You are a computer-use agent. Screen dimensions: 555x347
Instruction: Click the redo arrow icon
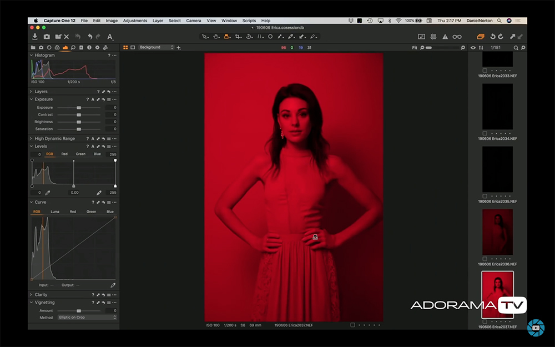98,37
